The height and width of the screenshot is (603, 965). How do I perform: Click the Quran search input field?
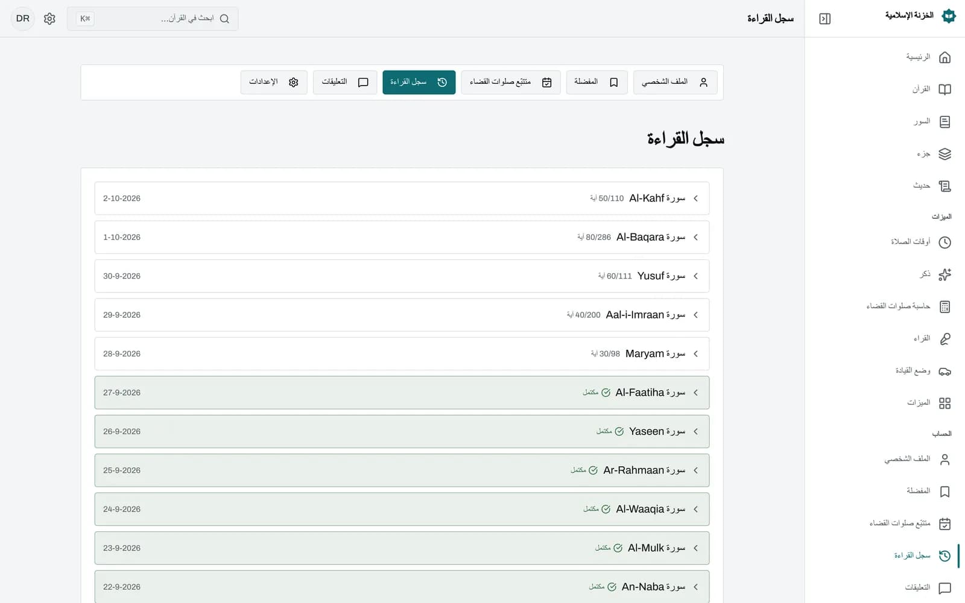(x=153, y=19)
